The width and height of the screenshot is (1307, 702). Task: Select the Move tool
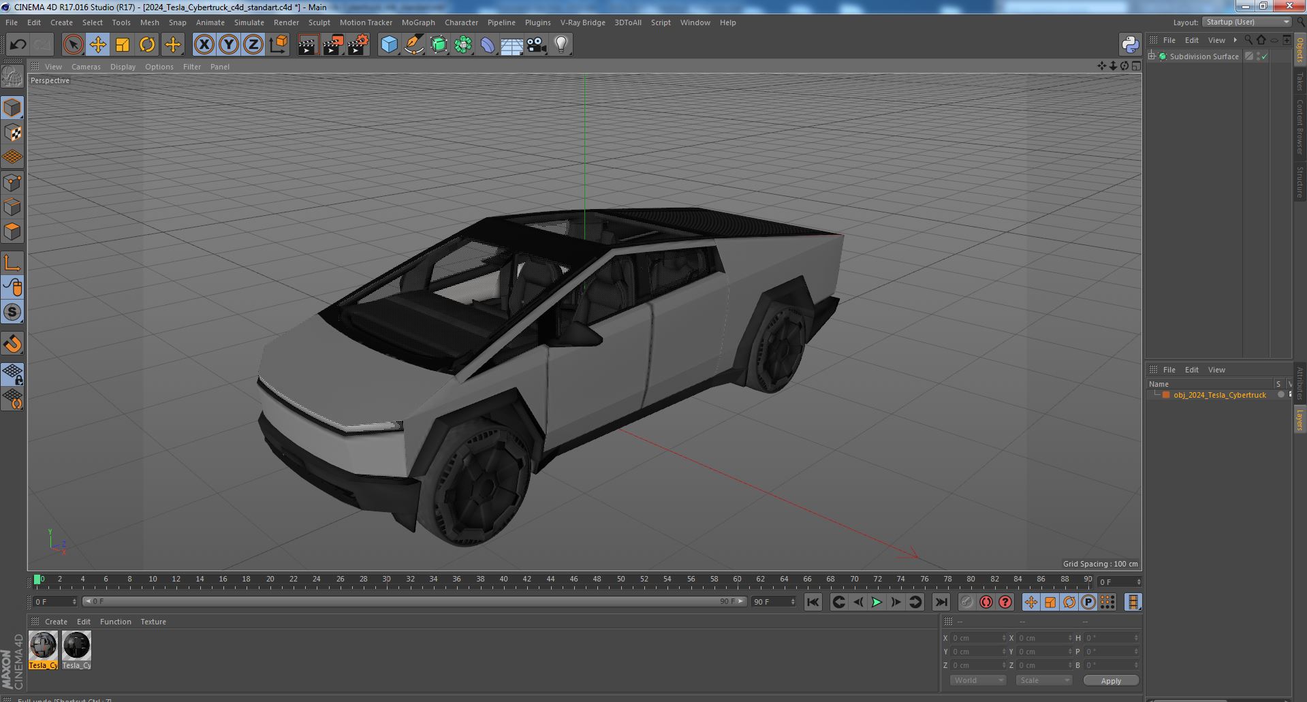tap(97, 45)
